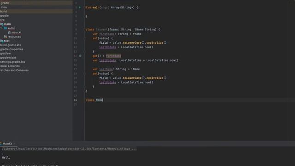Click Array<String> in the main signature
Image resolution: width=295 pixels, height=166 pixels.
pos(122,7)
